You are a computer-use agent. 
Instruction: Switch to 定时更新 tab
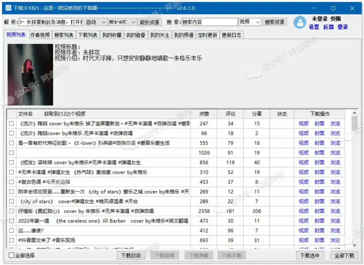(208, 35)
